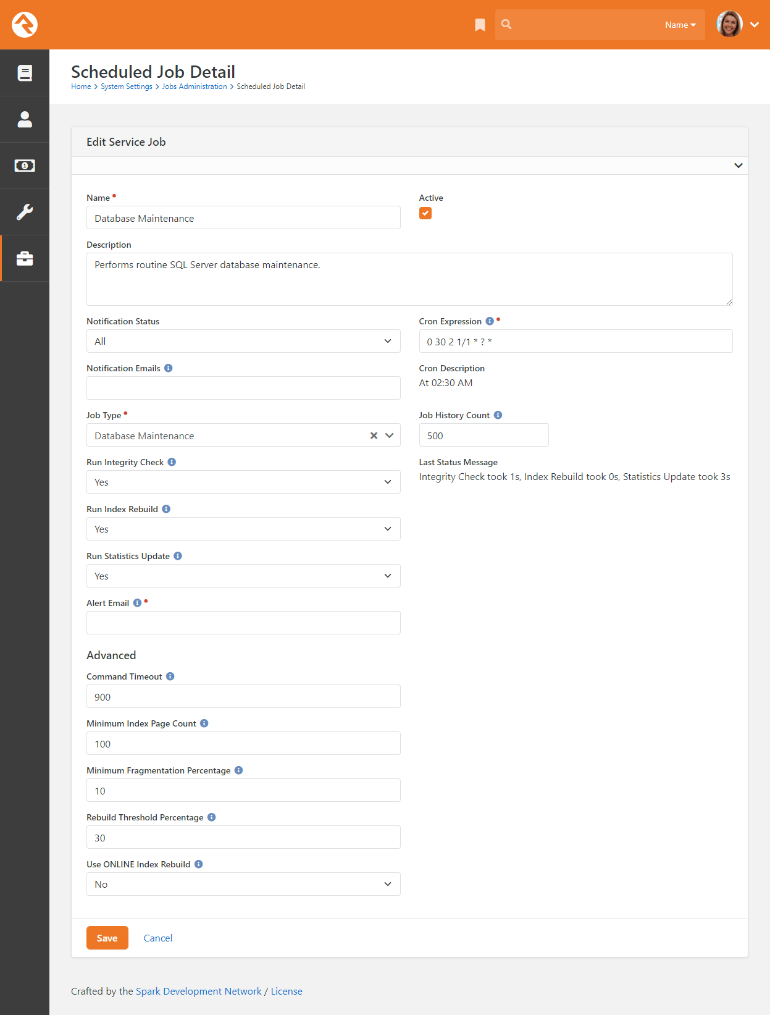This screenshot has width=770, height=1015.
Task: Open the briefcase Admin Tools sidebar icon
Action: tap(25, 258)
